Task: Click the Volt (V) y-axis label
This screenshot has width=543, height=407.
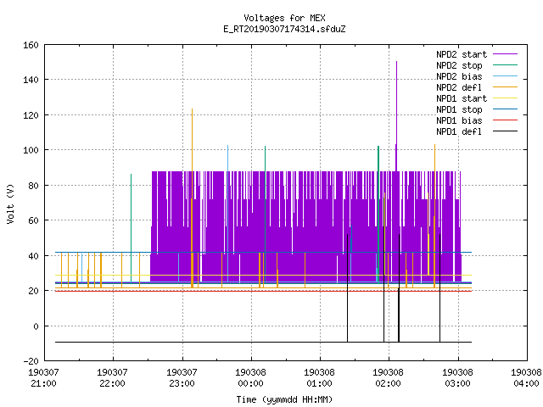Action: tap(10, 203)
